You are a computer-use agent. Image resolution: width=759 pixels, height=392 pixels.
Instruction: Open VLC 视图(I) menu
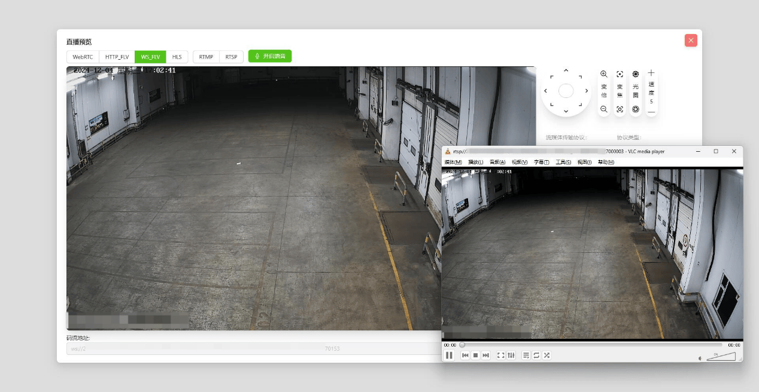[585, 162]
